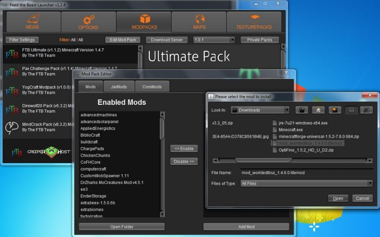
Task: Select the Direwolf20 Pack entry
Action: tap(37, 109)
